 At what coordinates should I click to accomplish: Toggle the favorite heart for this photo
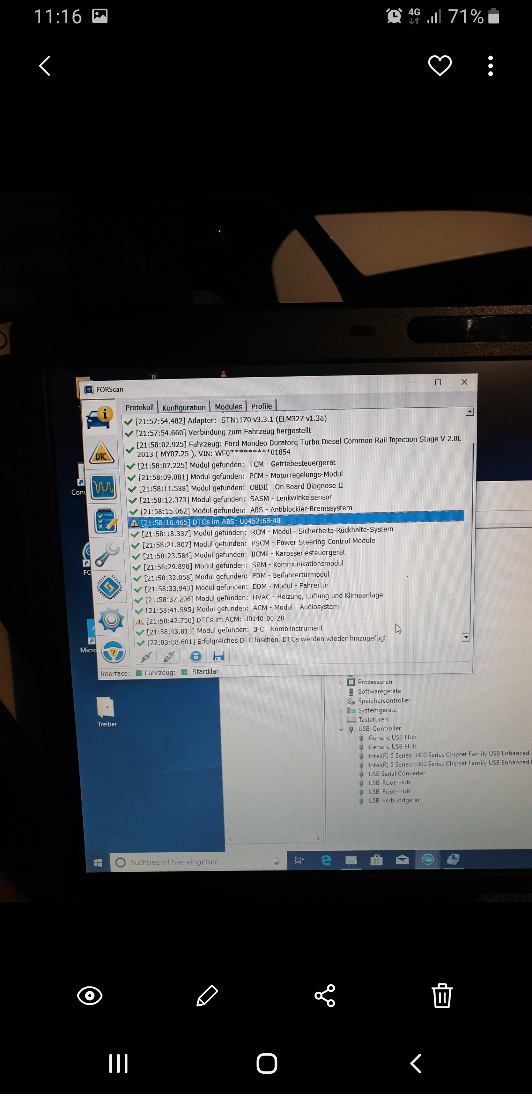(x=439, y=66)
